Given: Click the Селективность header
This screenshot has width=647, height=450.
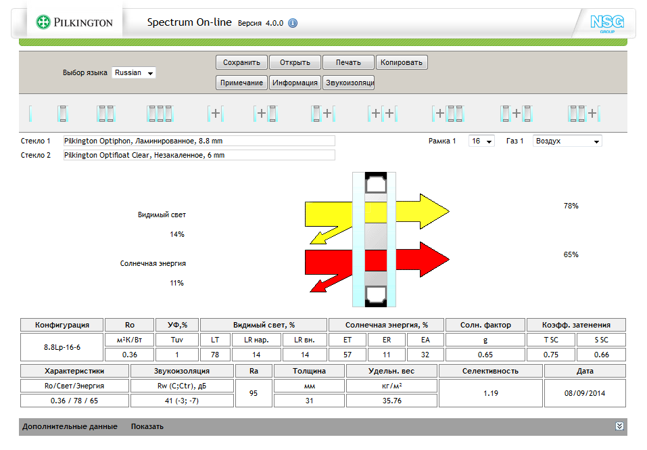Looking at the screenshot, I should coord(491,371).
